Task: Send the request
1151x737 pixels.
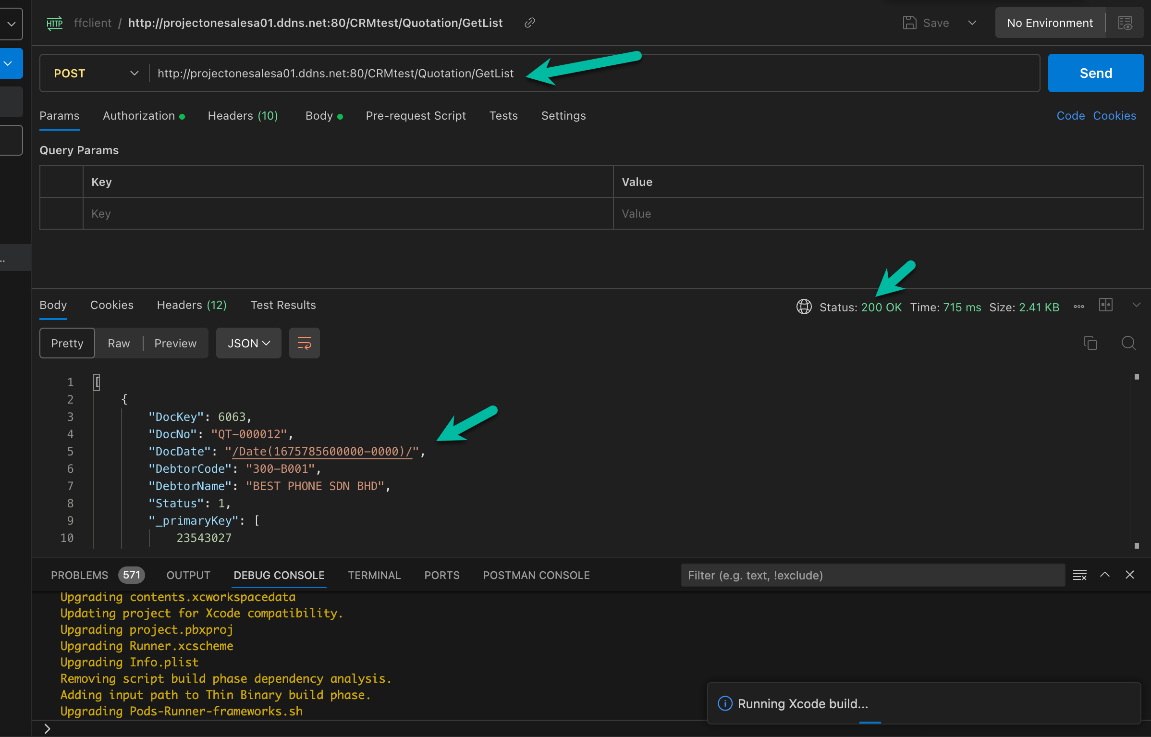Action: pos(1095,73)
